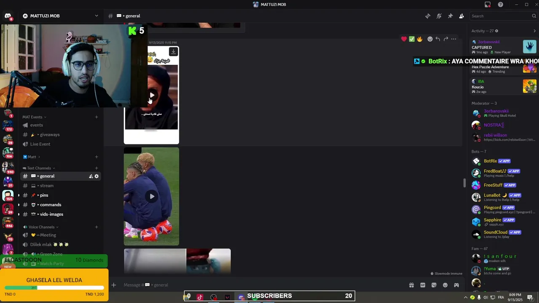Open the pins channel

coord(61,195)
